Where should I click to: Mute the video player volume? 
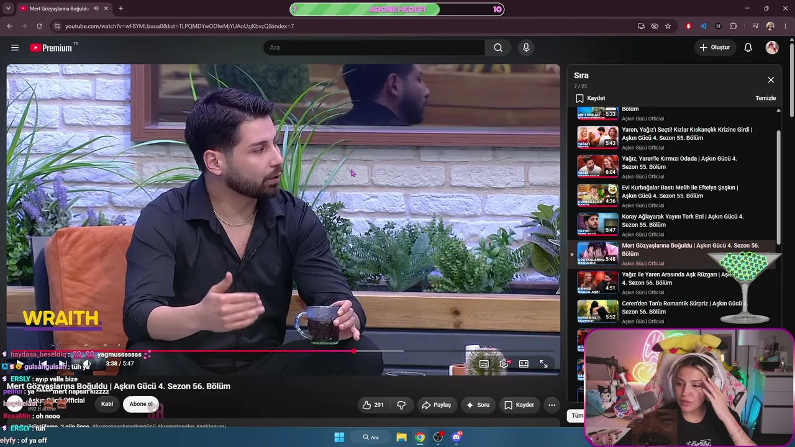[87, 364]
